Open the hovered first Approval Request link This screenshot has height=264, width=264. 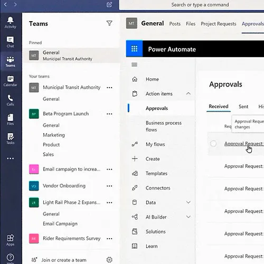tap(244, 144)
